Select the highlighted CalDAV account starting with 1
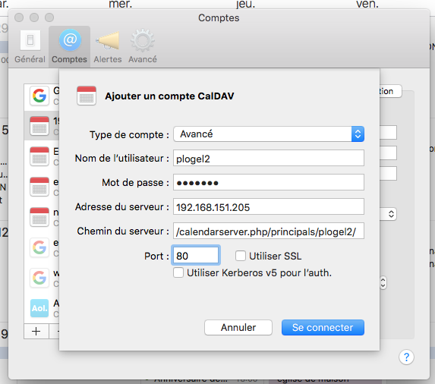 (x=42, y=126)
